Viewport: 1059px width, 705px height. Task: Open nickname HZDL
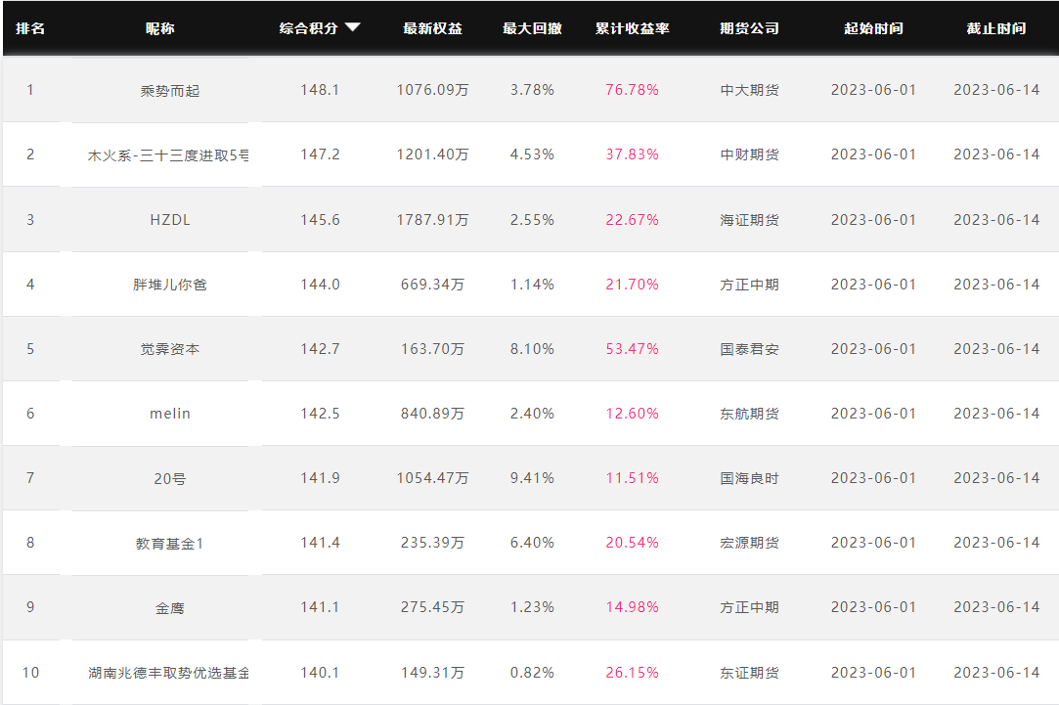coord(170,220)
